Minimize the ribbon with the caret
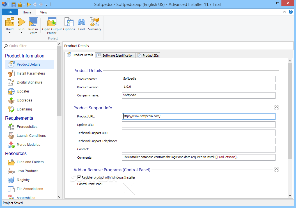Viewport: 296px width, 208px height. pyautogui.click(x=284, y=12)
